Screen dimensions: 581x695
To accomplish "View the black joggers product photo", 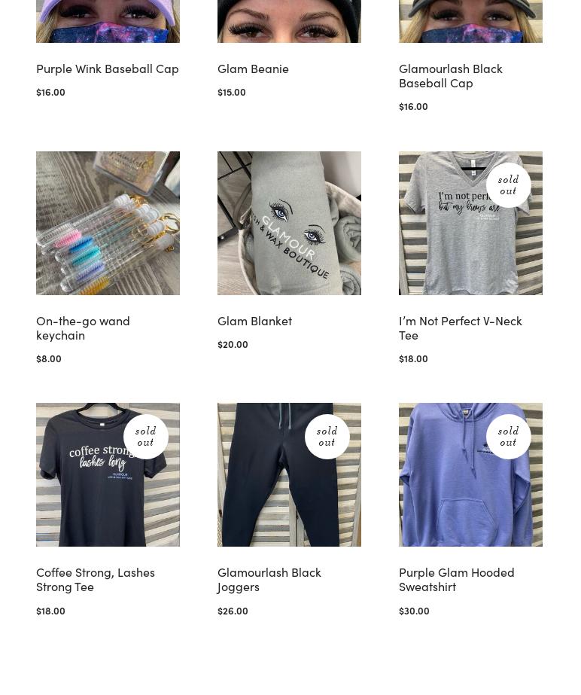I will click(x=289, y=474).
